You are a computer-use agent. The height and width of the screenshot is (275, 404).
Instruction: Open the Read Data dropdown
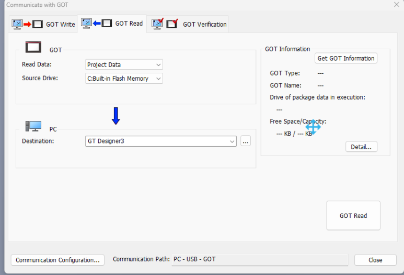coord(124,64)
